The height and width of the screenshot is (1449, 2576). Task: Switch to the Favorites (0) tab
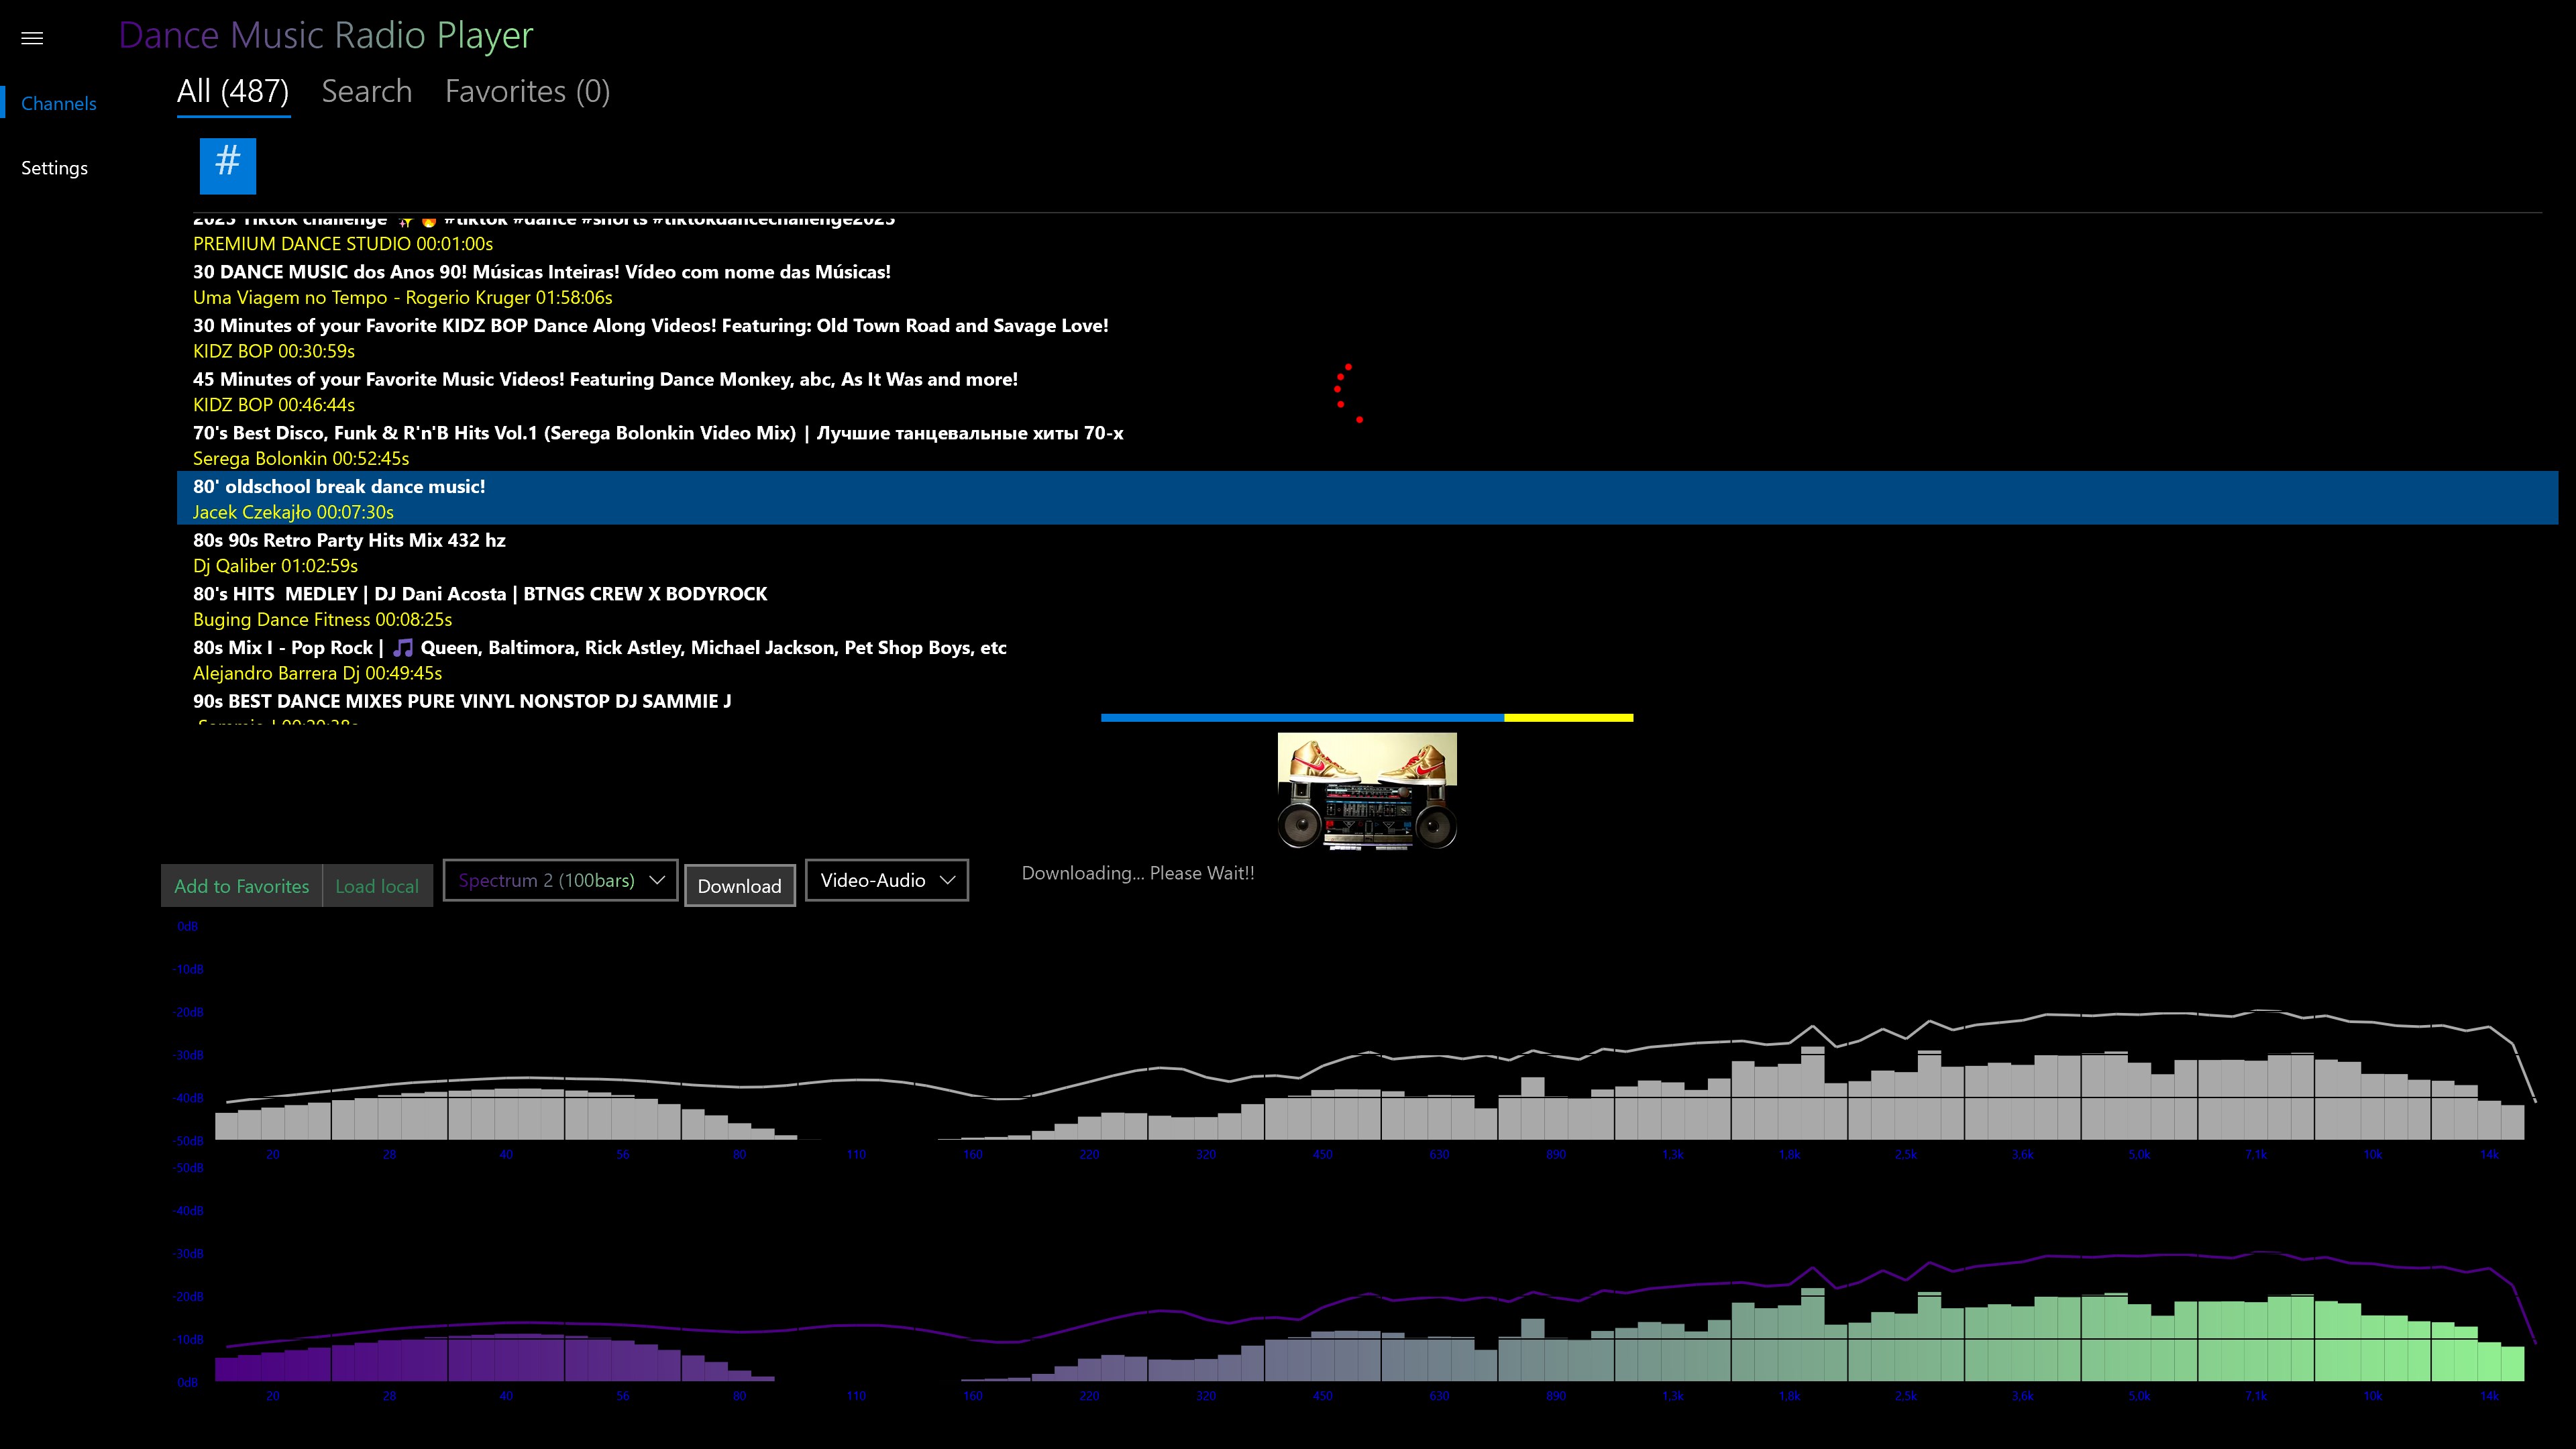tap(527, 92)
